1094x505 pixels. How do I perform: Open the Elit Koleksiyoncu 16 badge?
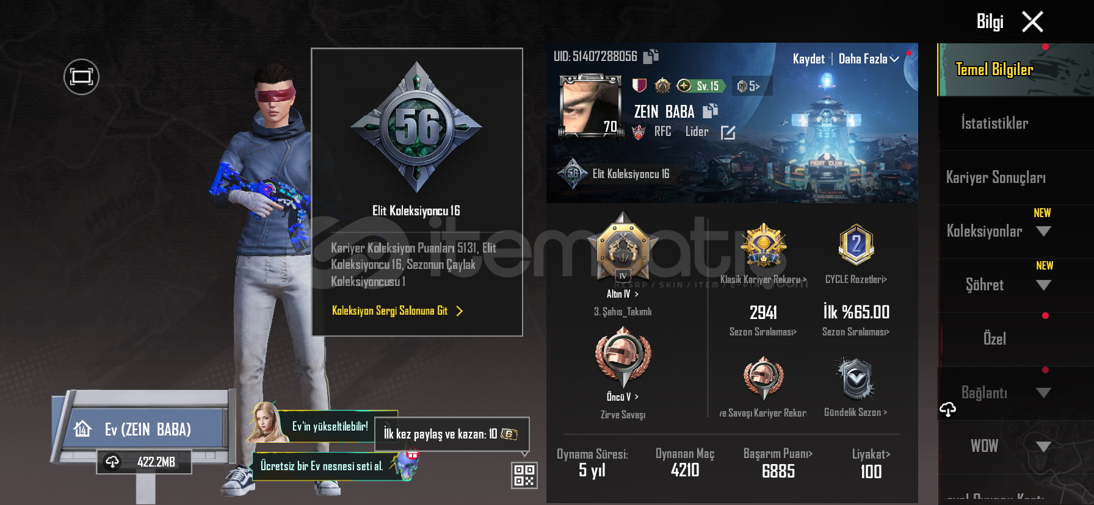tap(416, 127)
